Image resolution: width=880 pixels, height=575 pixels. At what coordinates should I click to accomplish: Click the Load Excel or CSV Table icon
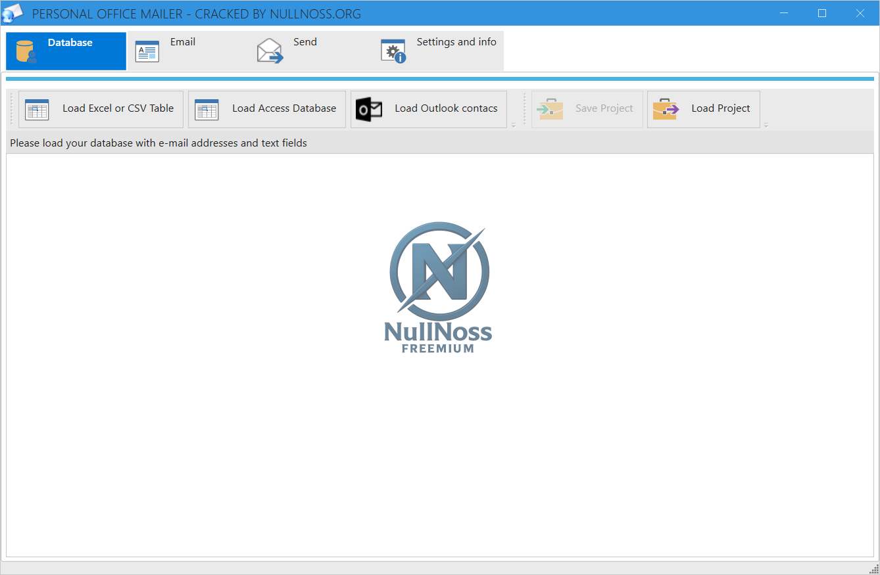(36, 109)
